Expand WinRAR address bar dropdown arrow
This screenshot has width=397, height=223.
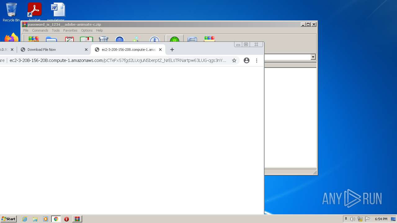tap(313, 57)
